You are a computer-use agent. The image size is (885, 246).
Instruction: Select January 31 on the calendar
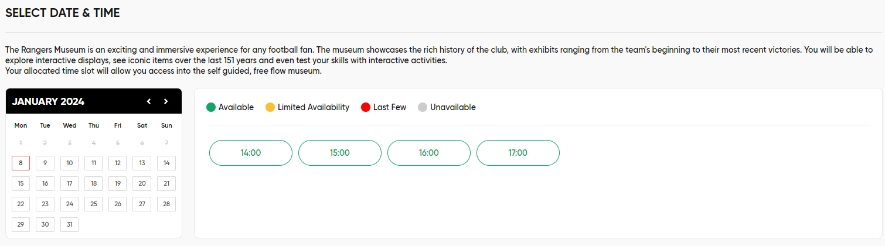point(69,224)
